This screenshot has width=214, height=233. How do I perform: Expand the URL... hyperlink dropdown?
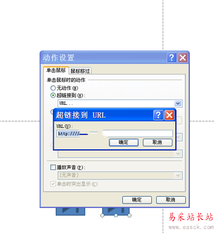click(178, 103)
